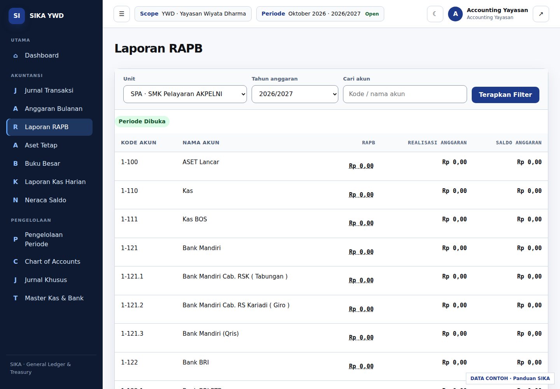Image resolution: width=560 pixels, height=389 pixels.
Task: Click the SIKA YWD brand title
Action: 47,16
